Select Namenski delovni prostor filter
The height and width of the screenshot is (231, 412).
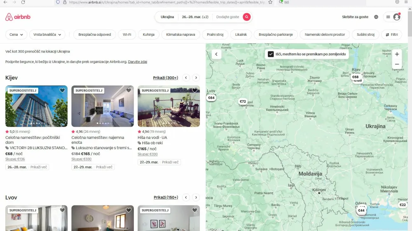click(325, 35)
